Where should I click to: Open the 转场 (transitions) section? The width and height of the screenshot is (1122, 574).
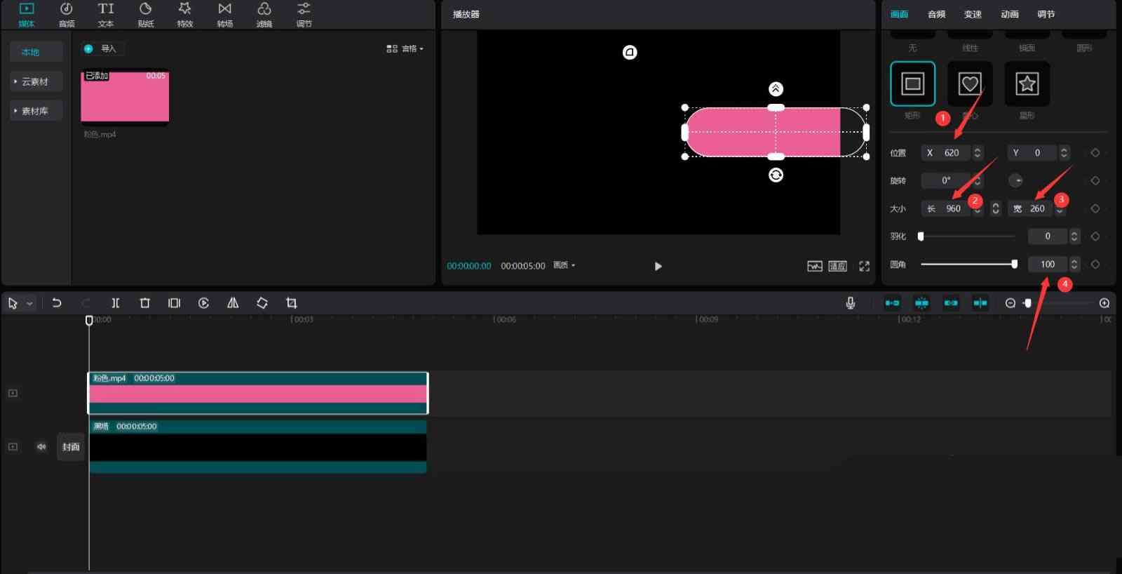tap(224, 14)
